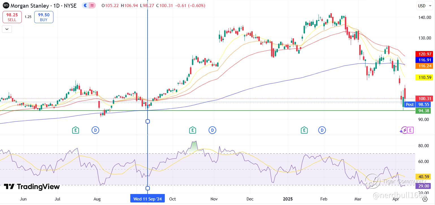
Task: Click the 2025 label on time axis
Action: tap(288, 199)
